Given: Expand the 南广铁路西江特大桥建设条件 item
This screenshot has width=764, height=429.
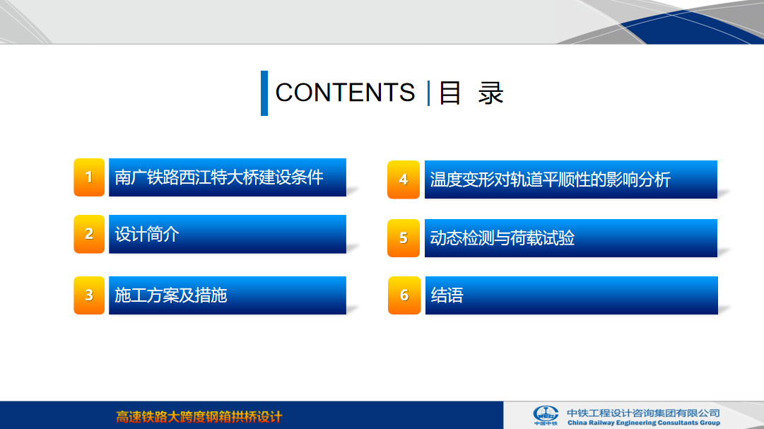Looking at the screenshot, I should click(226, 178).
